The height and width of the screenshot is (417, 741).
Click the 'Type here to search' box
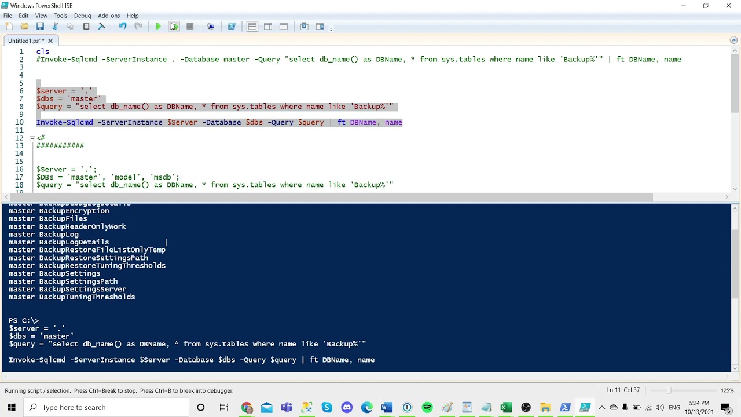pos(107,407)
